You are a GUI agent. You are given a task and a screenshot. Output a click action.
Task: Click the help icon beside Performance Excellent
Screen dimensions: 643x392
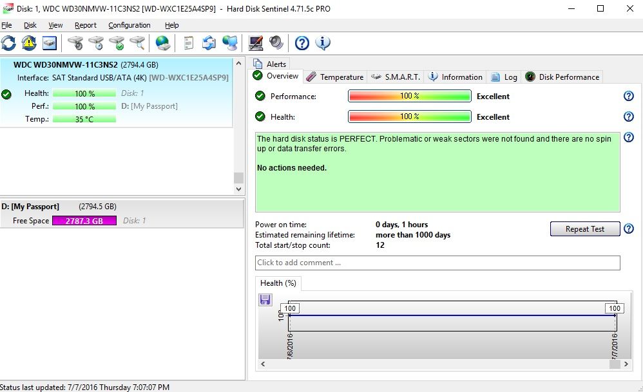629,97
